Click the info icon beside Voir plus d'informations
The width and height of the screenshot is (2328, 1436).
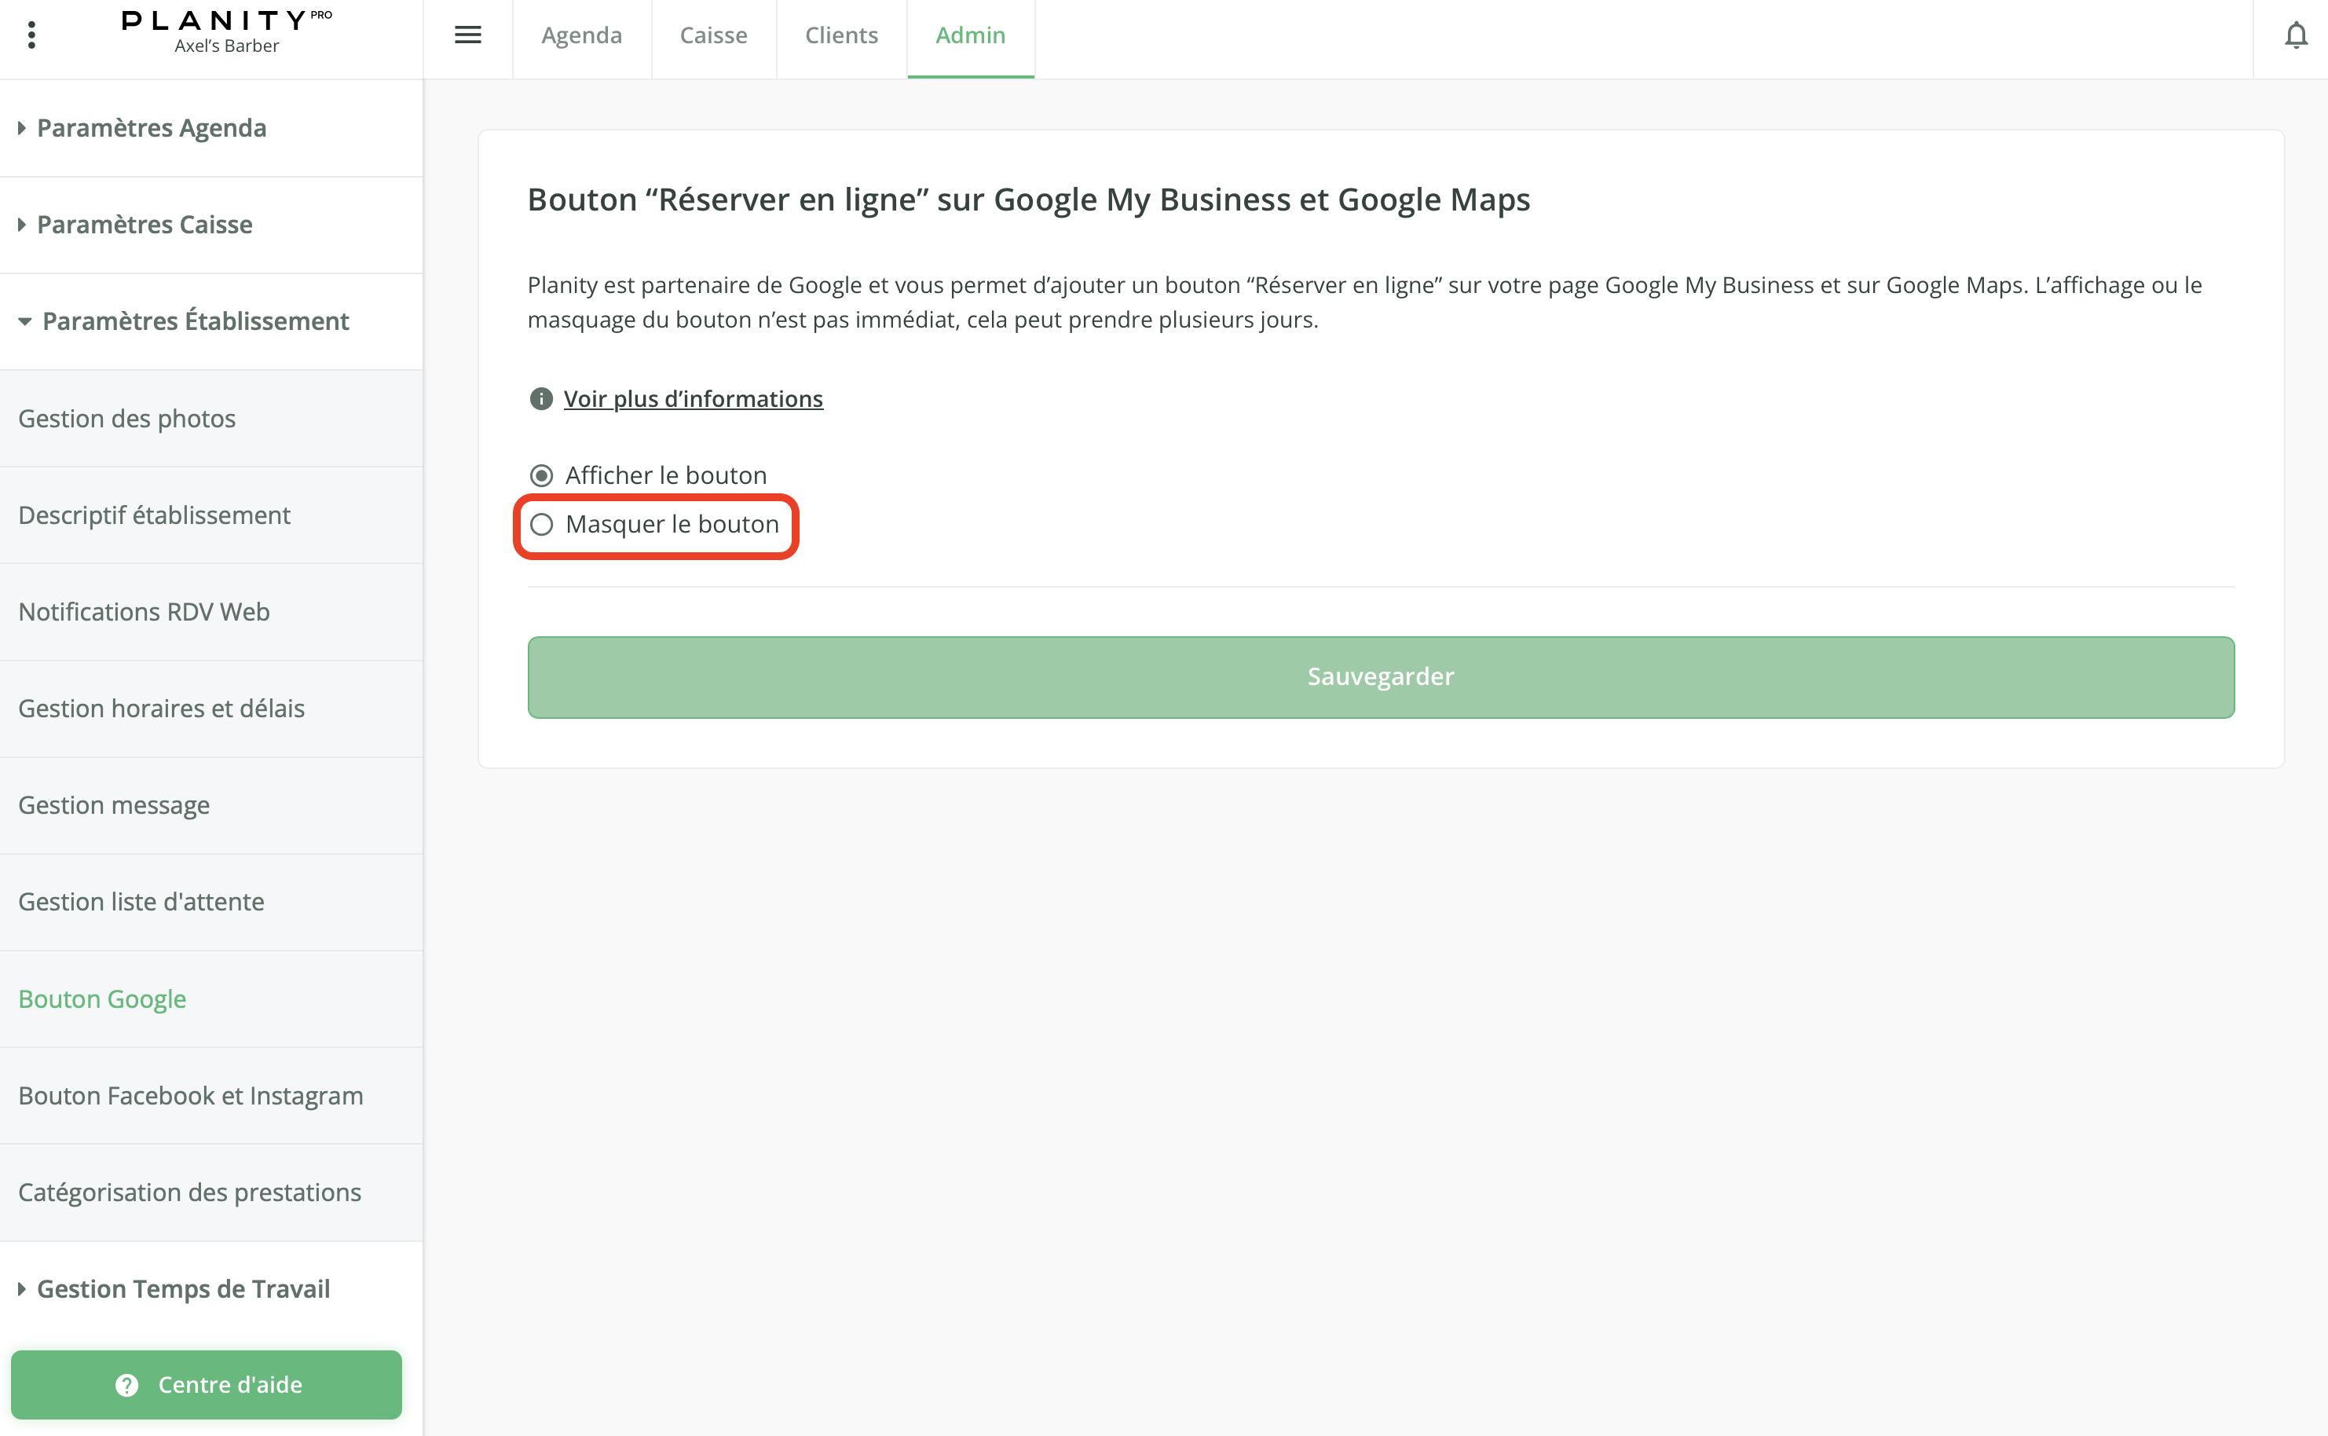[x=541, y=399]
